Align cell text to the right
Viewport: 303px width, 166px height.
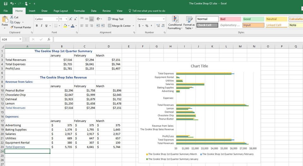(92, 26)
